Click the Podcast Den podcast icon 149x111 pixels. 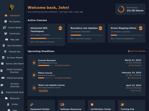tap(5, 52)
